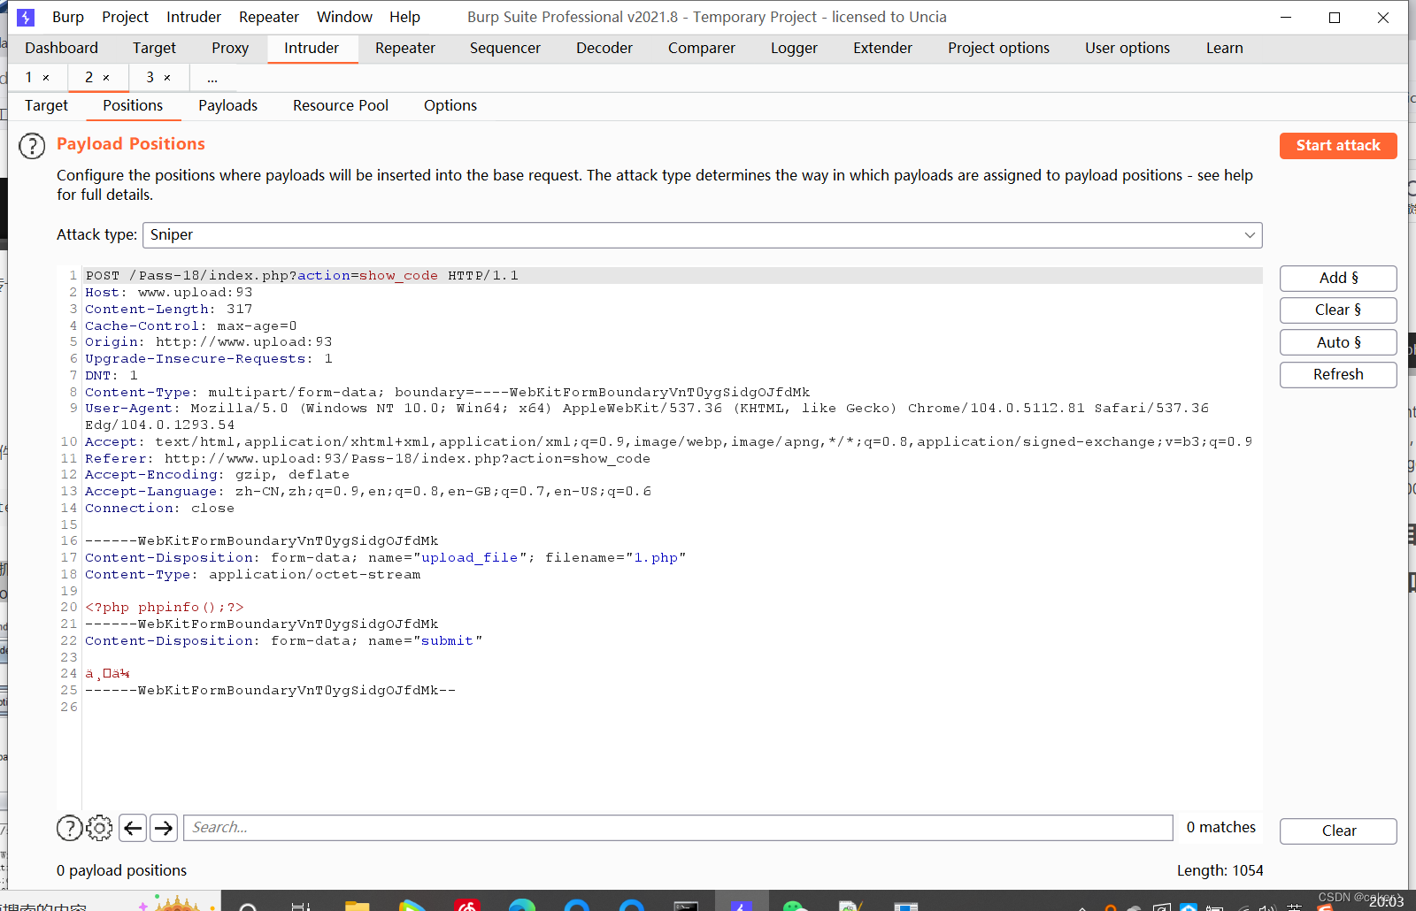Open the Intruder Options sub-tab
Screen dimensions: 1416x911
pyautogui.click(x=450, y=105)
